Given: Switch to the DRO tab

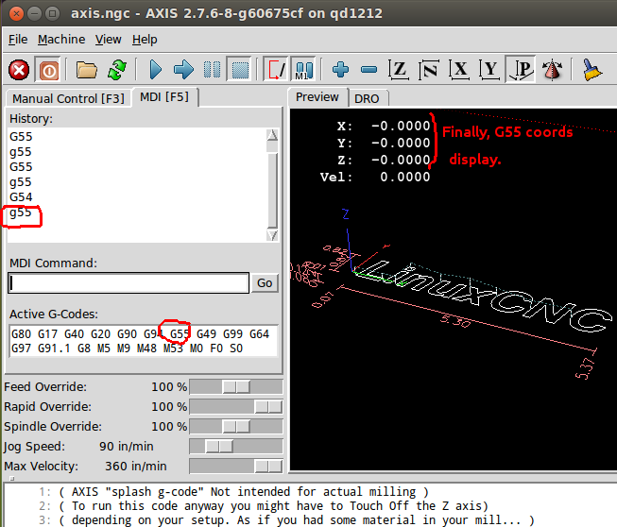Looking at the screenshot, I should [x=367, y=99].
